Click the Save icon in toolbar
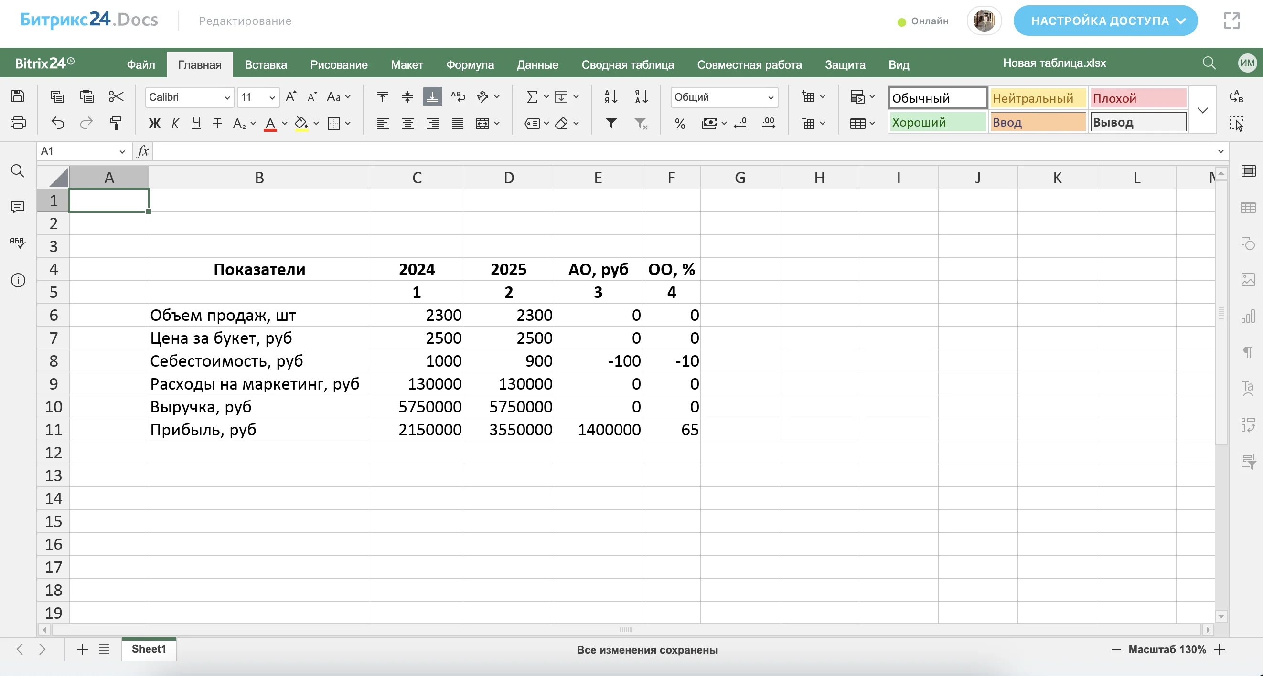This screenshot has width=1263, height=676. tap(18, 96)
